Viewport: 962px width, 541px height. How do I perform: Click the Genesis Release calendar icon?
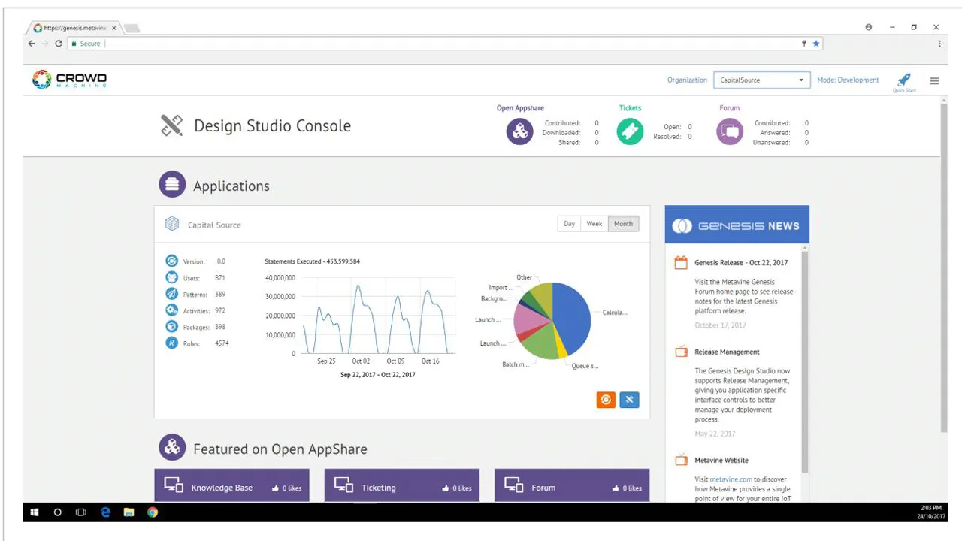point(681,262)
